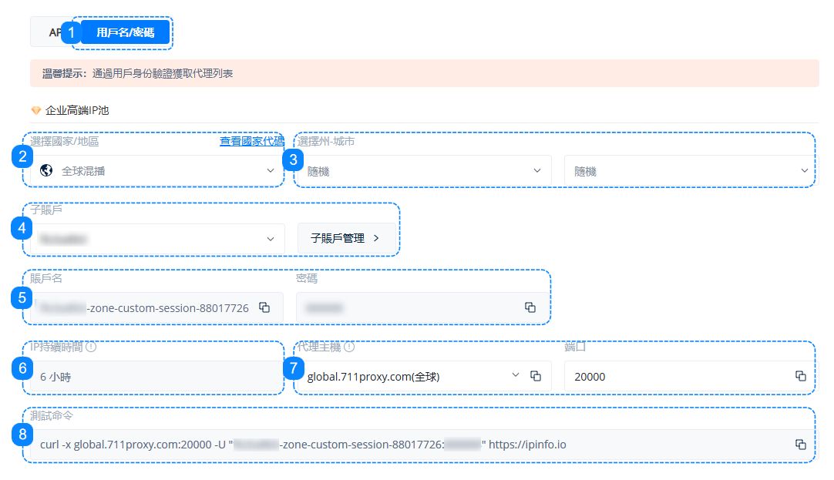This screenshot has width=834, height=480.
Task: Click the globe icon in country selector
Action: pyautogui.click(x=46, y=170)
